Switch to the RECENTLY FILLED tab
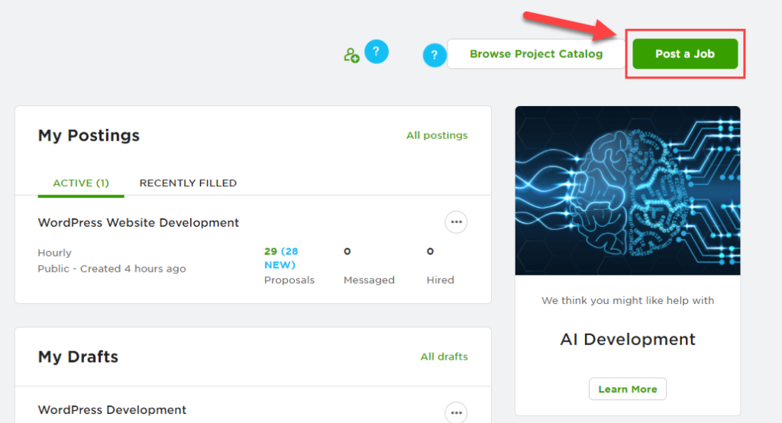Screen dimensions: 782x423 [x=188, y=183]
